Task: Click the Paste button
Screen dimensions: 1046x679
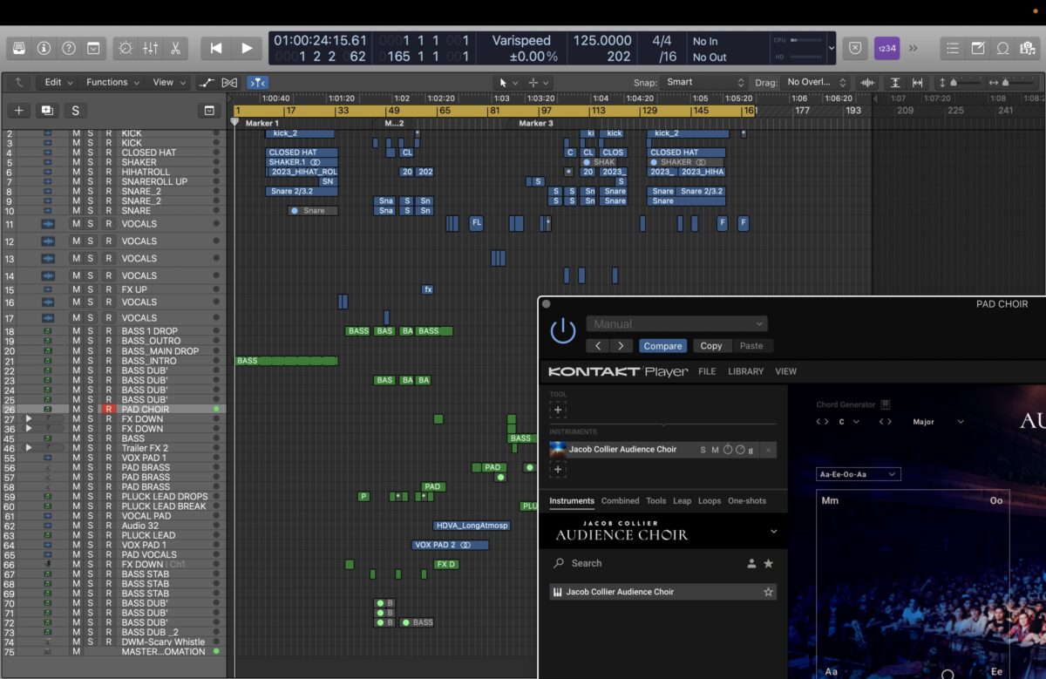Action: coord(751,346)
